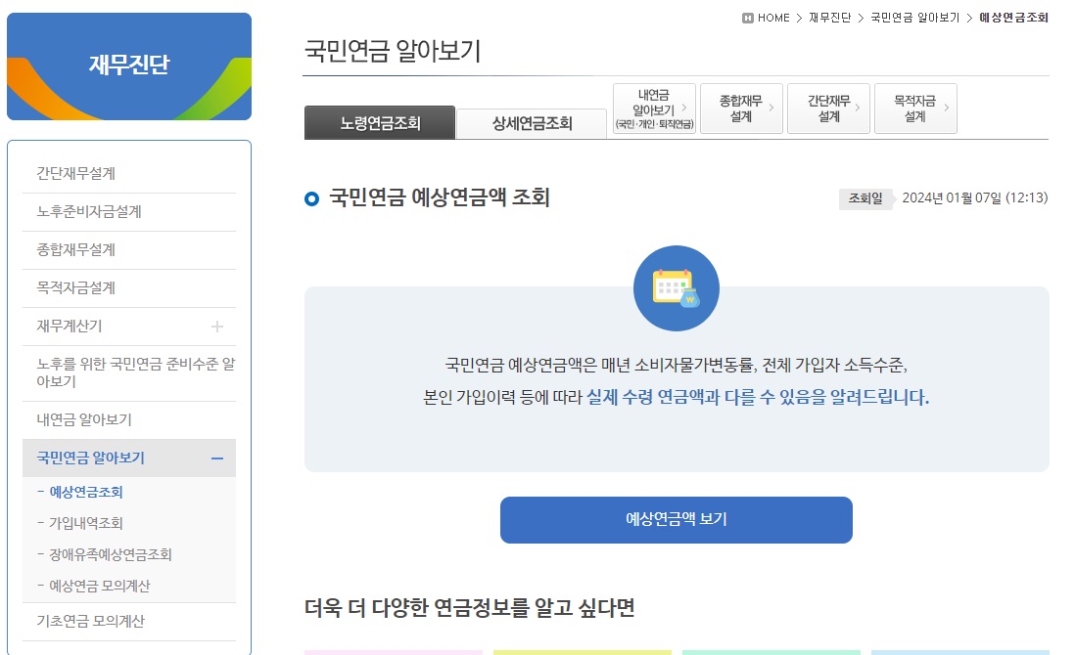Expand the 재무계산기 plus icon
Screen dimensions: 1075x655
click(x=217, y=327)
